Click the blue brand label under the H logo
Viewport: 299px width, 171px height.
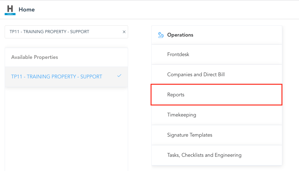10,14
